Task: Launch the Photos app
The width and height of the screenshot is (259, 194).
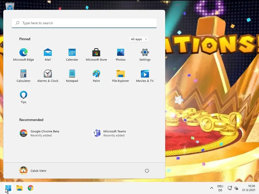Action: pos(121,55)
